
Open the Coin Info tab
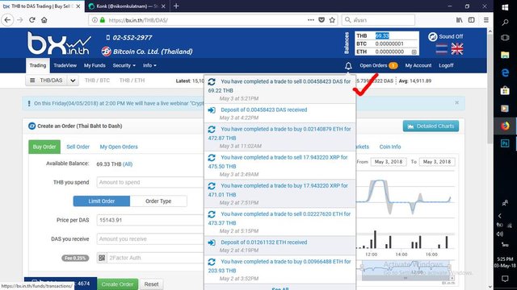(x=390, y=147)
